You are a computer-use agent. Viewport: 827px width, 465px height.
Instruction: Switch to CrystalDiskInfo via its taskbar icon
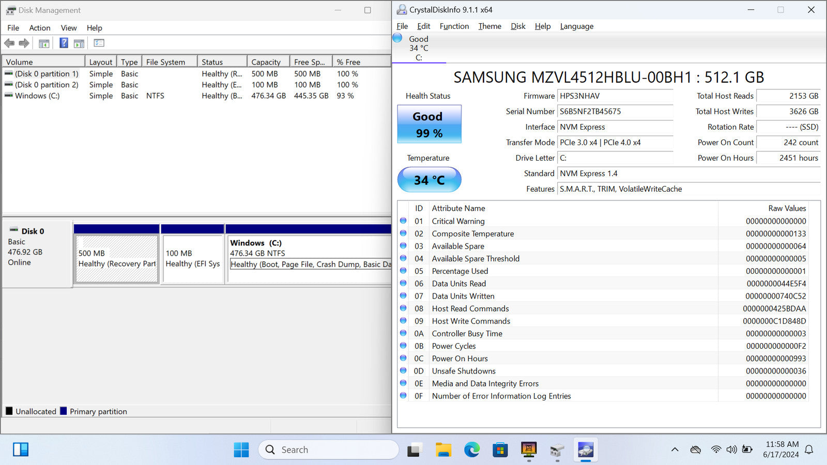[585, 450]
